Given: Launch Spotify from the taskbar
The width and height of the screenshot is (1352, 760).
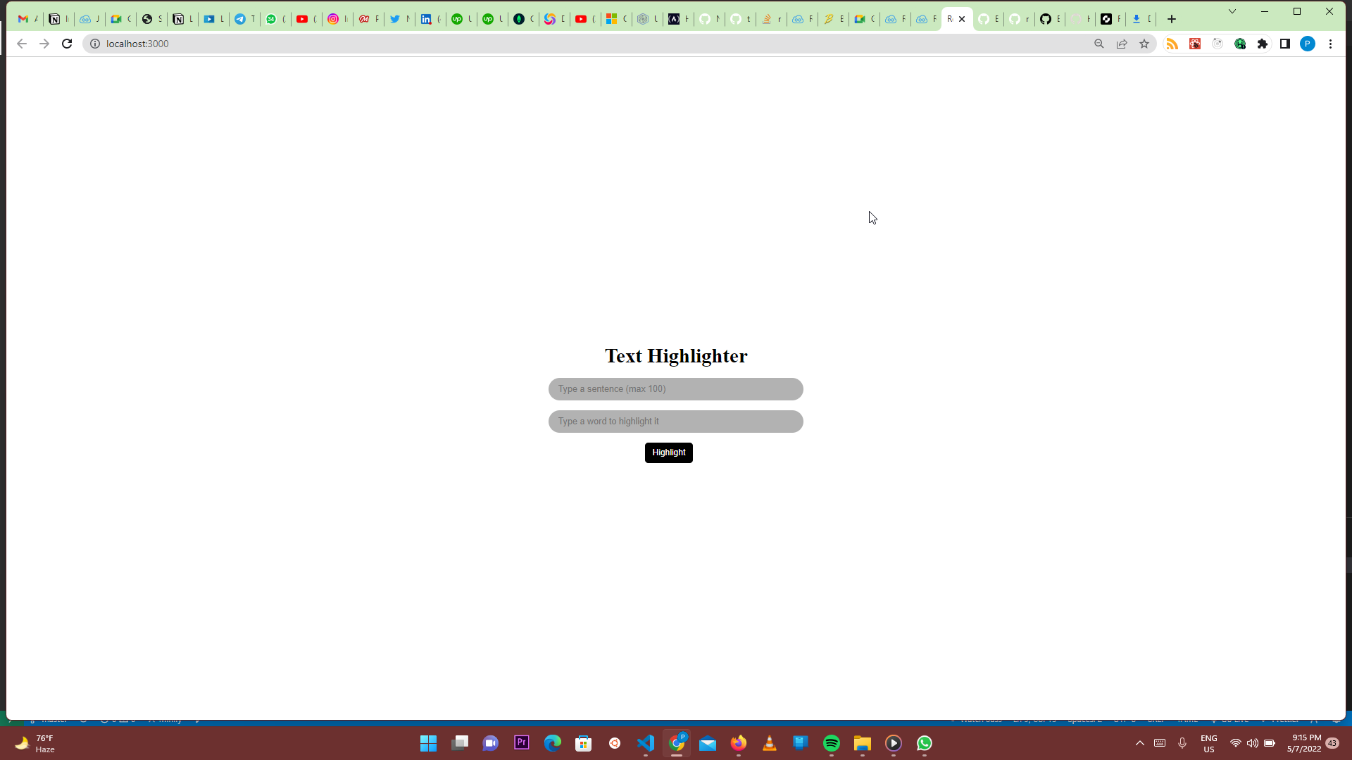Looking at the screenshot, I should coord(832,742).
